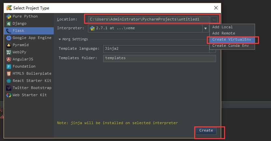Image resolution: width=271 pixels, height=141 pixels.
Task: Select HTML5 Boilerplate project type
Action: click(29, 74)
